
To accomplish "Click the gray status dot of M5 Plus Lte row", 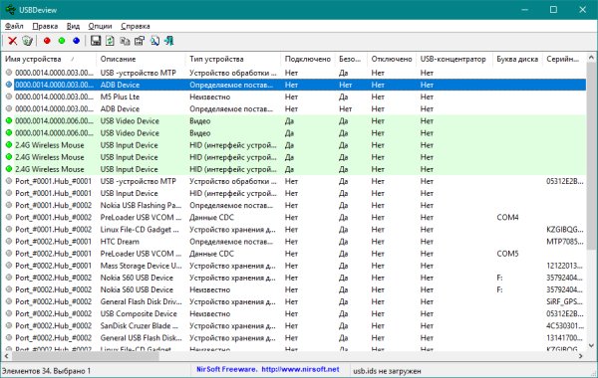I will (x=9, y=96).
